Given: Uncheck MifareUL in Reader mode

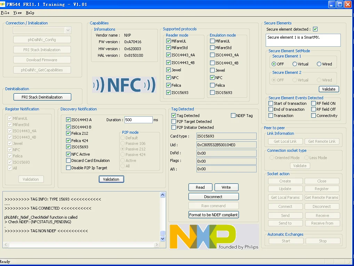Looking at the screenshot, I should click(168, 41).
